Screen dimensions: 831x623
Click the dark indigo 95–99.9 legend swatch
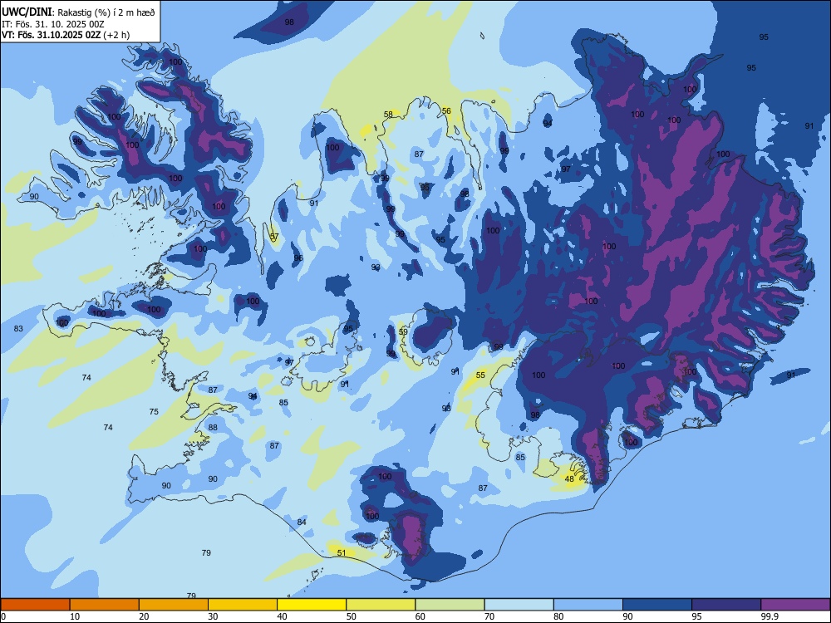[x=726, y=605]
